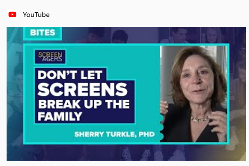This screenshot has width=249, height=166.
Task: Click the "DON'T LET" headline line
Action: point(70,75)
